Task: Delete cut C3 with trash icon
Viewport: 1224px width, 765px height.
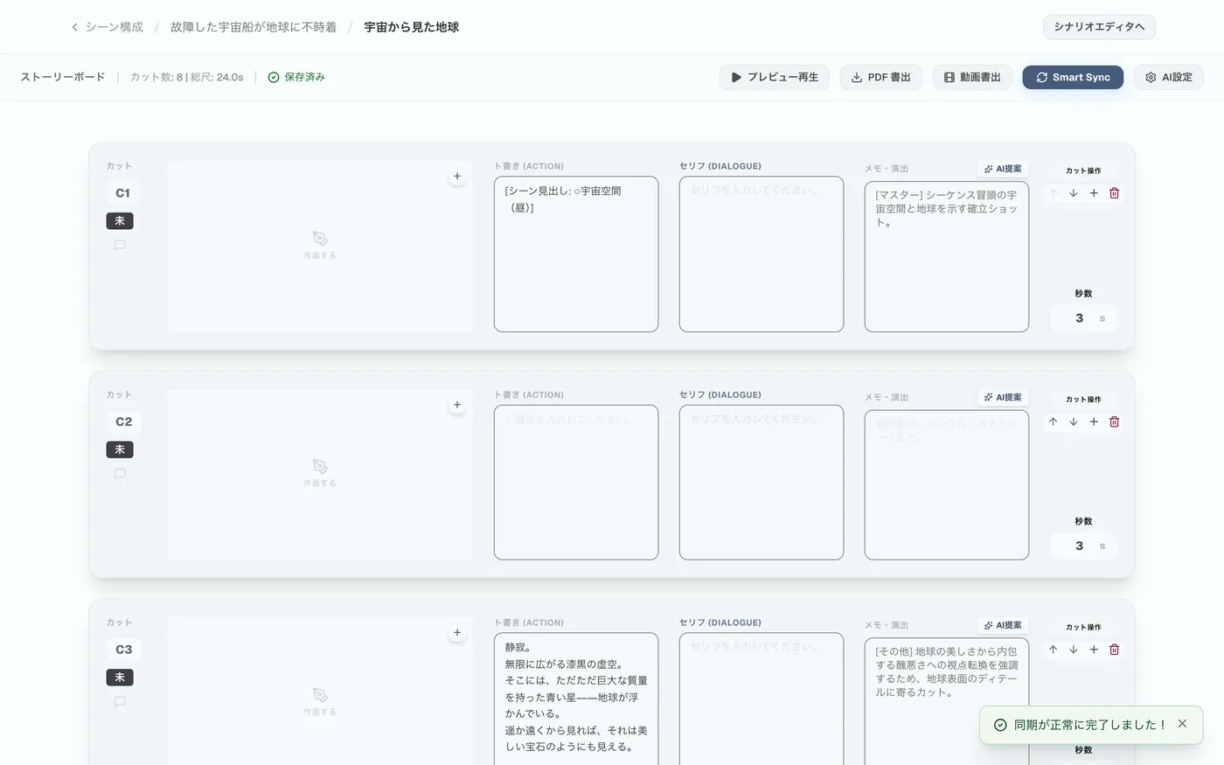Action: pyautogui.click(x=1115, y=650)
